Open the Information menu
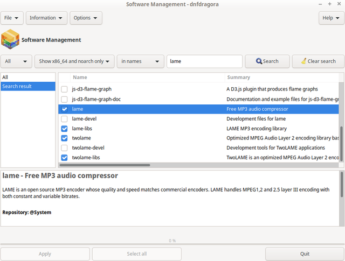Screen dimensions: 345x261 [x=46, y=18]
